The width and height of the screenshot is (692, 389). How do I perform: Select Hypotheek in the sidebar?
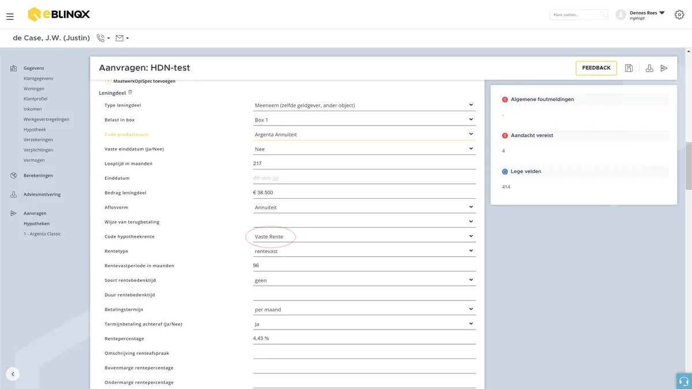coord(35,130)
